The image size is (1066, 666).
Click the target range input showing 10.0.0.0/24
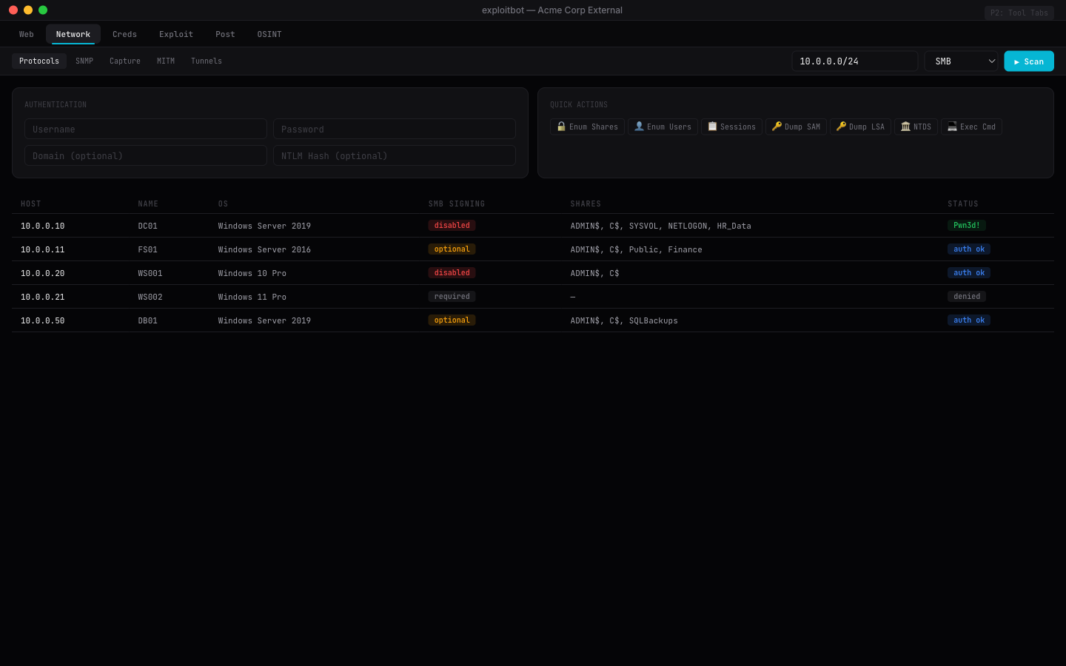click(855, 61)
